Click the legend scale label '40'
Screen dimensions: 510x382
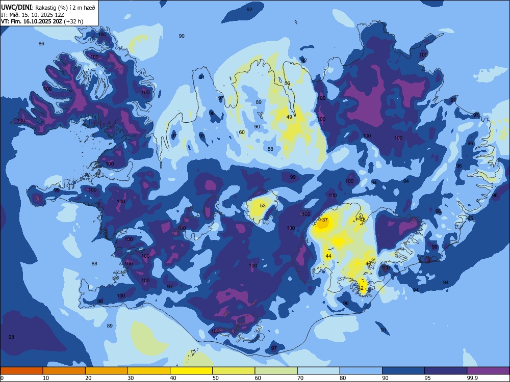click(173, 378)
